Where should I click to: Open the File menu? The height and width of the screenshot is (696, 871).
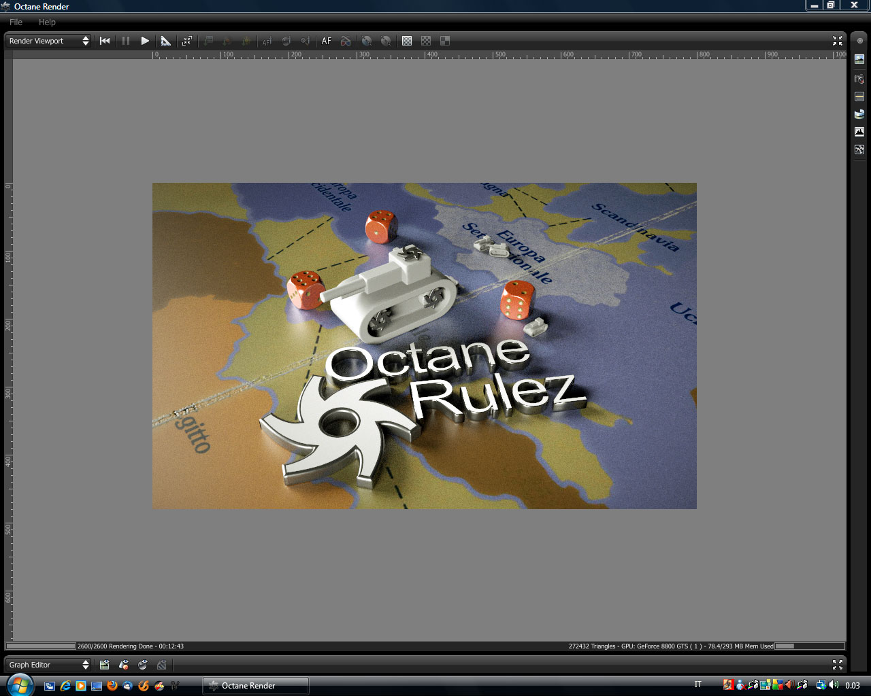click(x=16, y=22)
